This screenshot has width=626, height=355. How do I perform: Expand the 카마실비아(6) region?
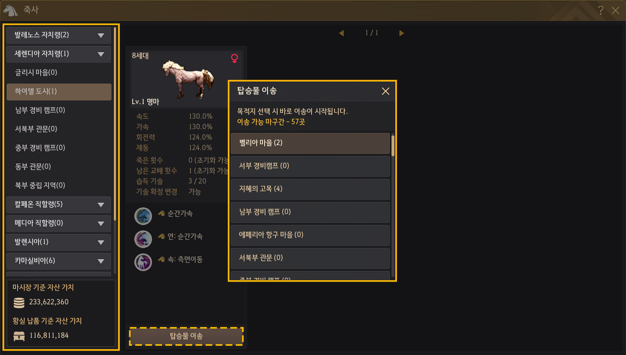[x=59, y=261]
